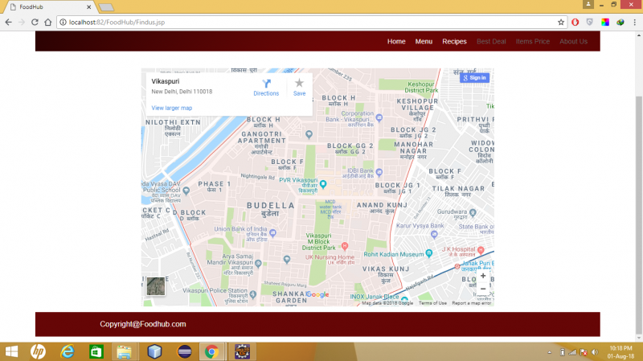This screenshot has width=643, height=361.
Task: Select the Corporation Bank map marker
Action: pyautogui.click(x=379, y=117)
